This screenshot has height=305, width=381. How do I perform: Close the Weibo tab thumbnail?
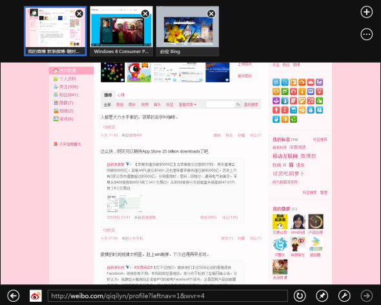pyautogui.click(x=79, y=14)
